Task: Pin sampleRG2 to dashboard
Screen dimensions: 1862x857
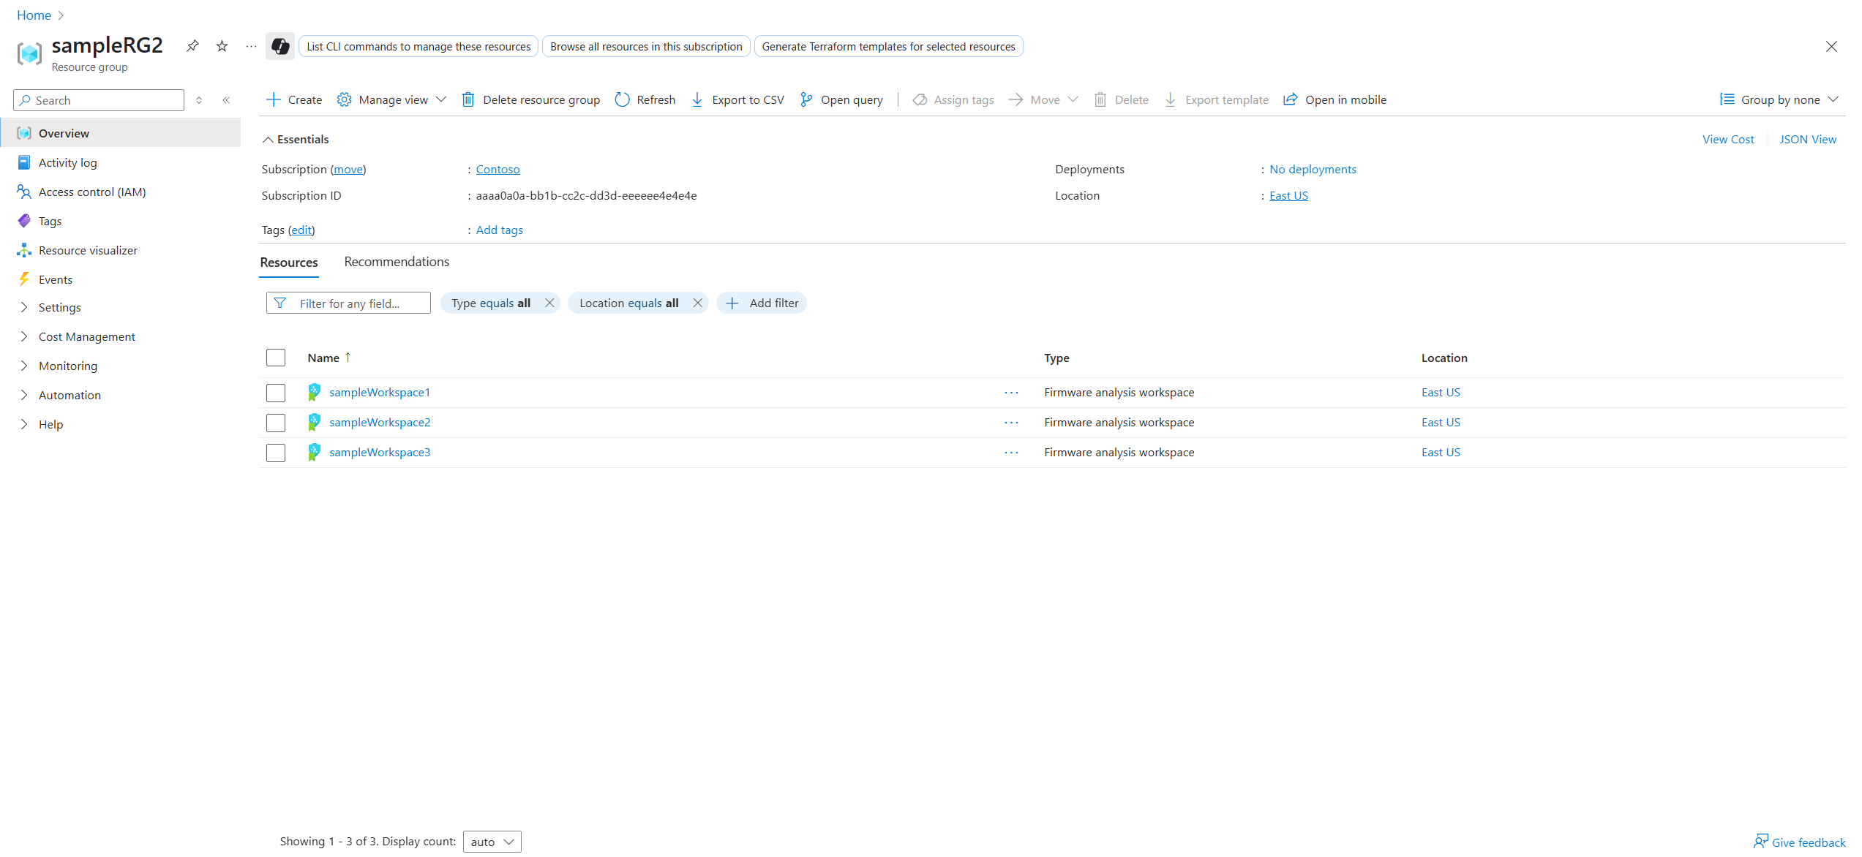Action: [x=192, y=46]
